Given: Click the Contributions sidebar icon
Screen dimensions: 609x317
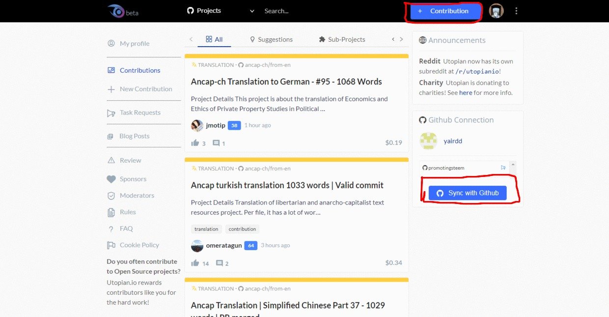Looking at the screenshot, I should (x=111, y=70).
